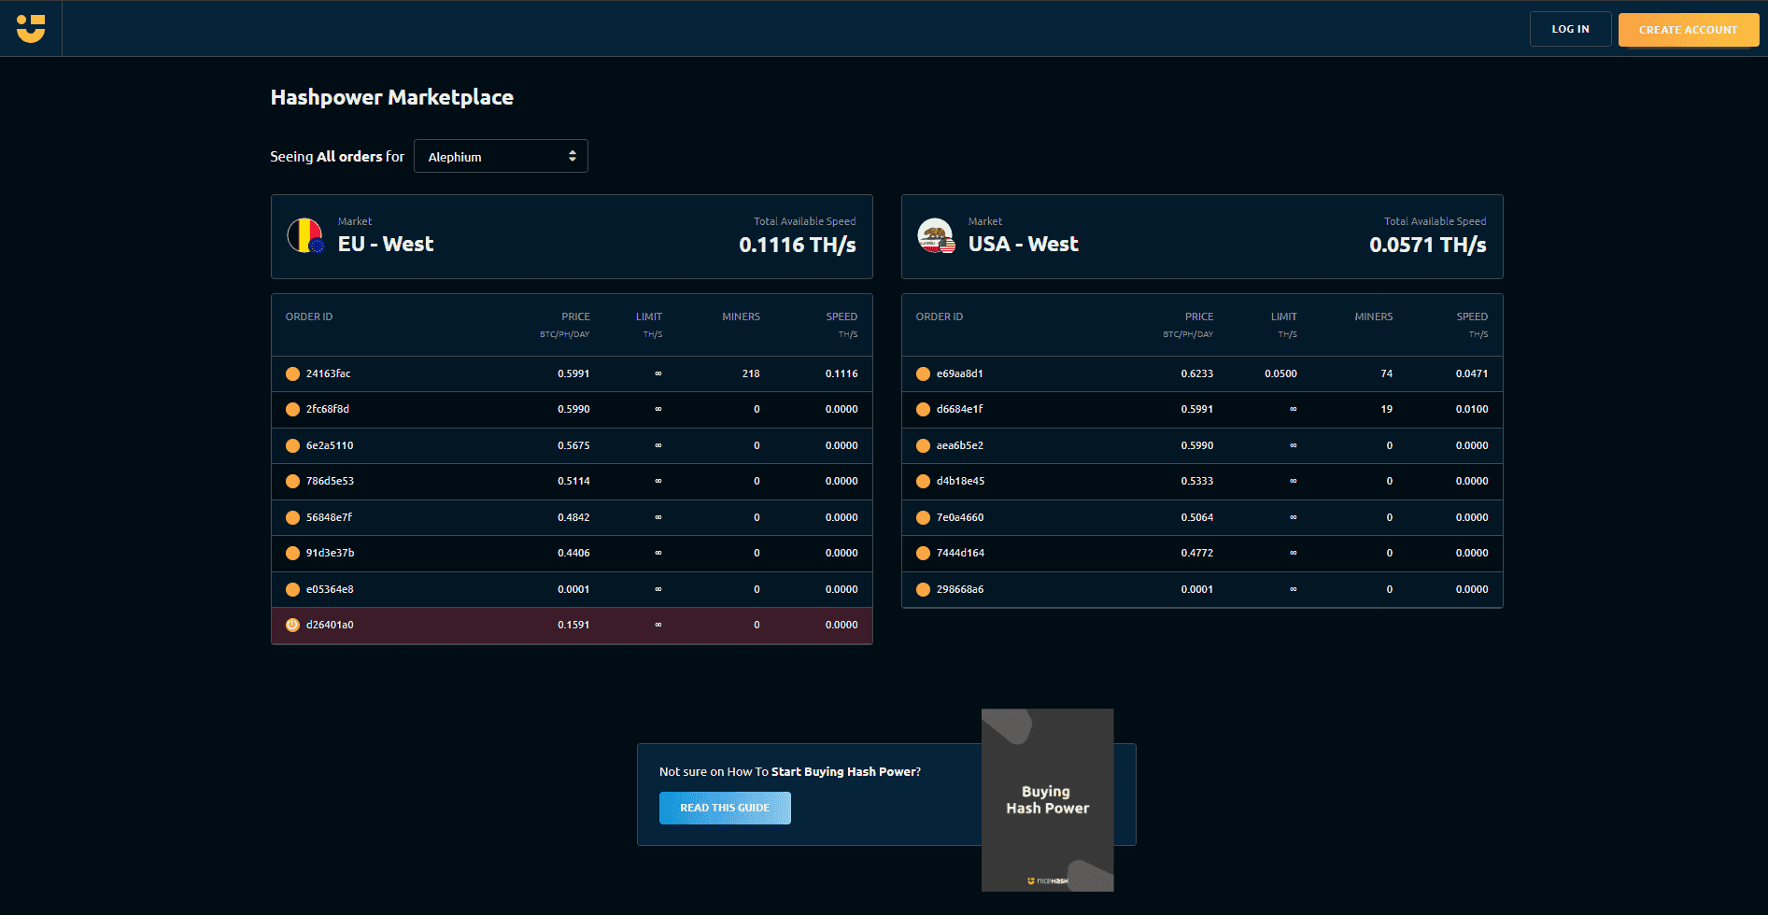Click the CREATE ACCOUNT button
The image size is (1768, 915).
[x=1689, y=29]
